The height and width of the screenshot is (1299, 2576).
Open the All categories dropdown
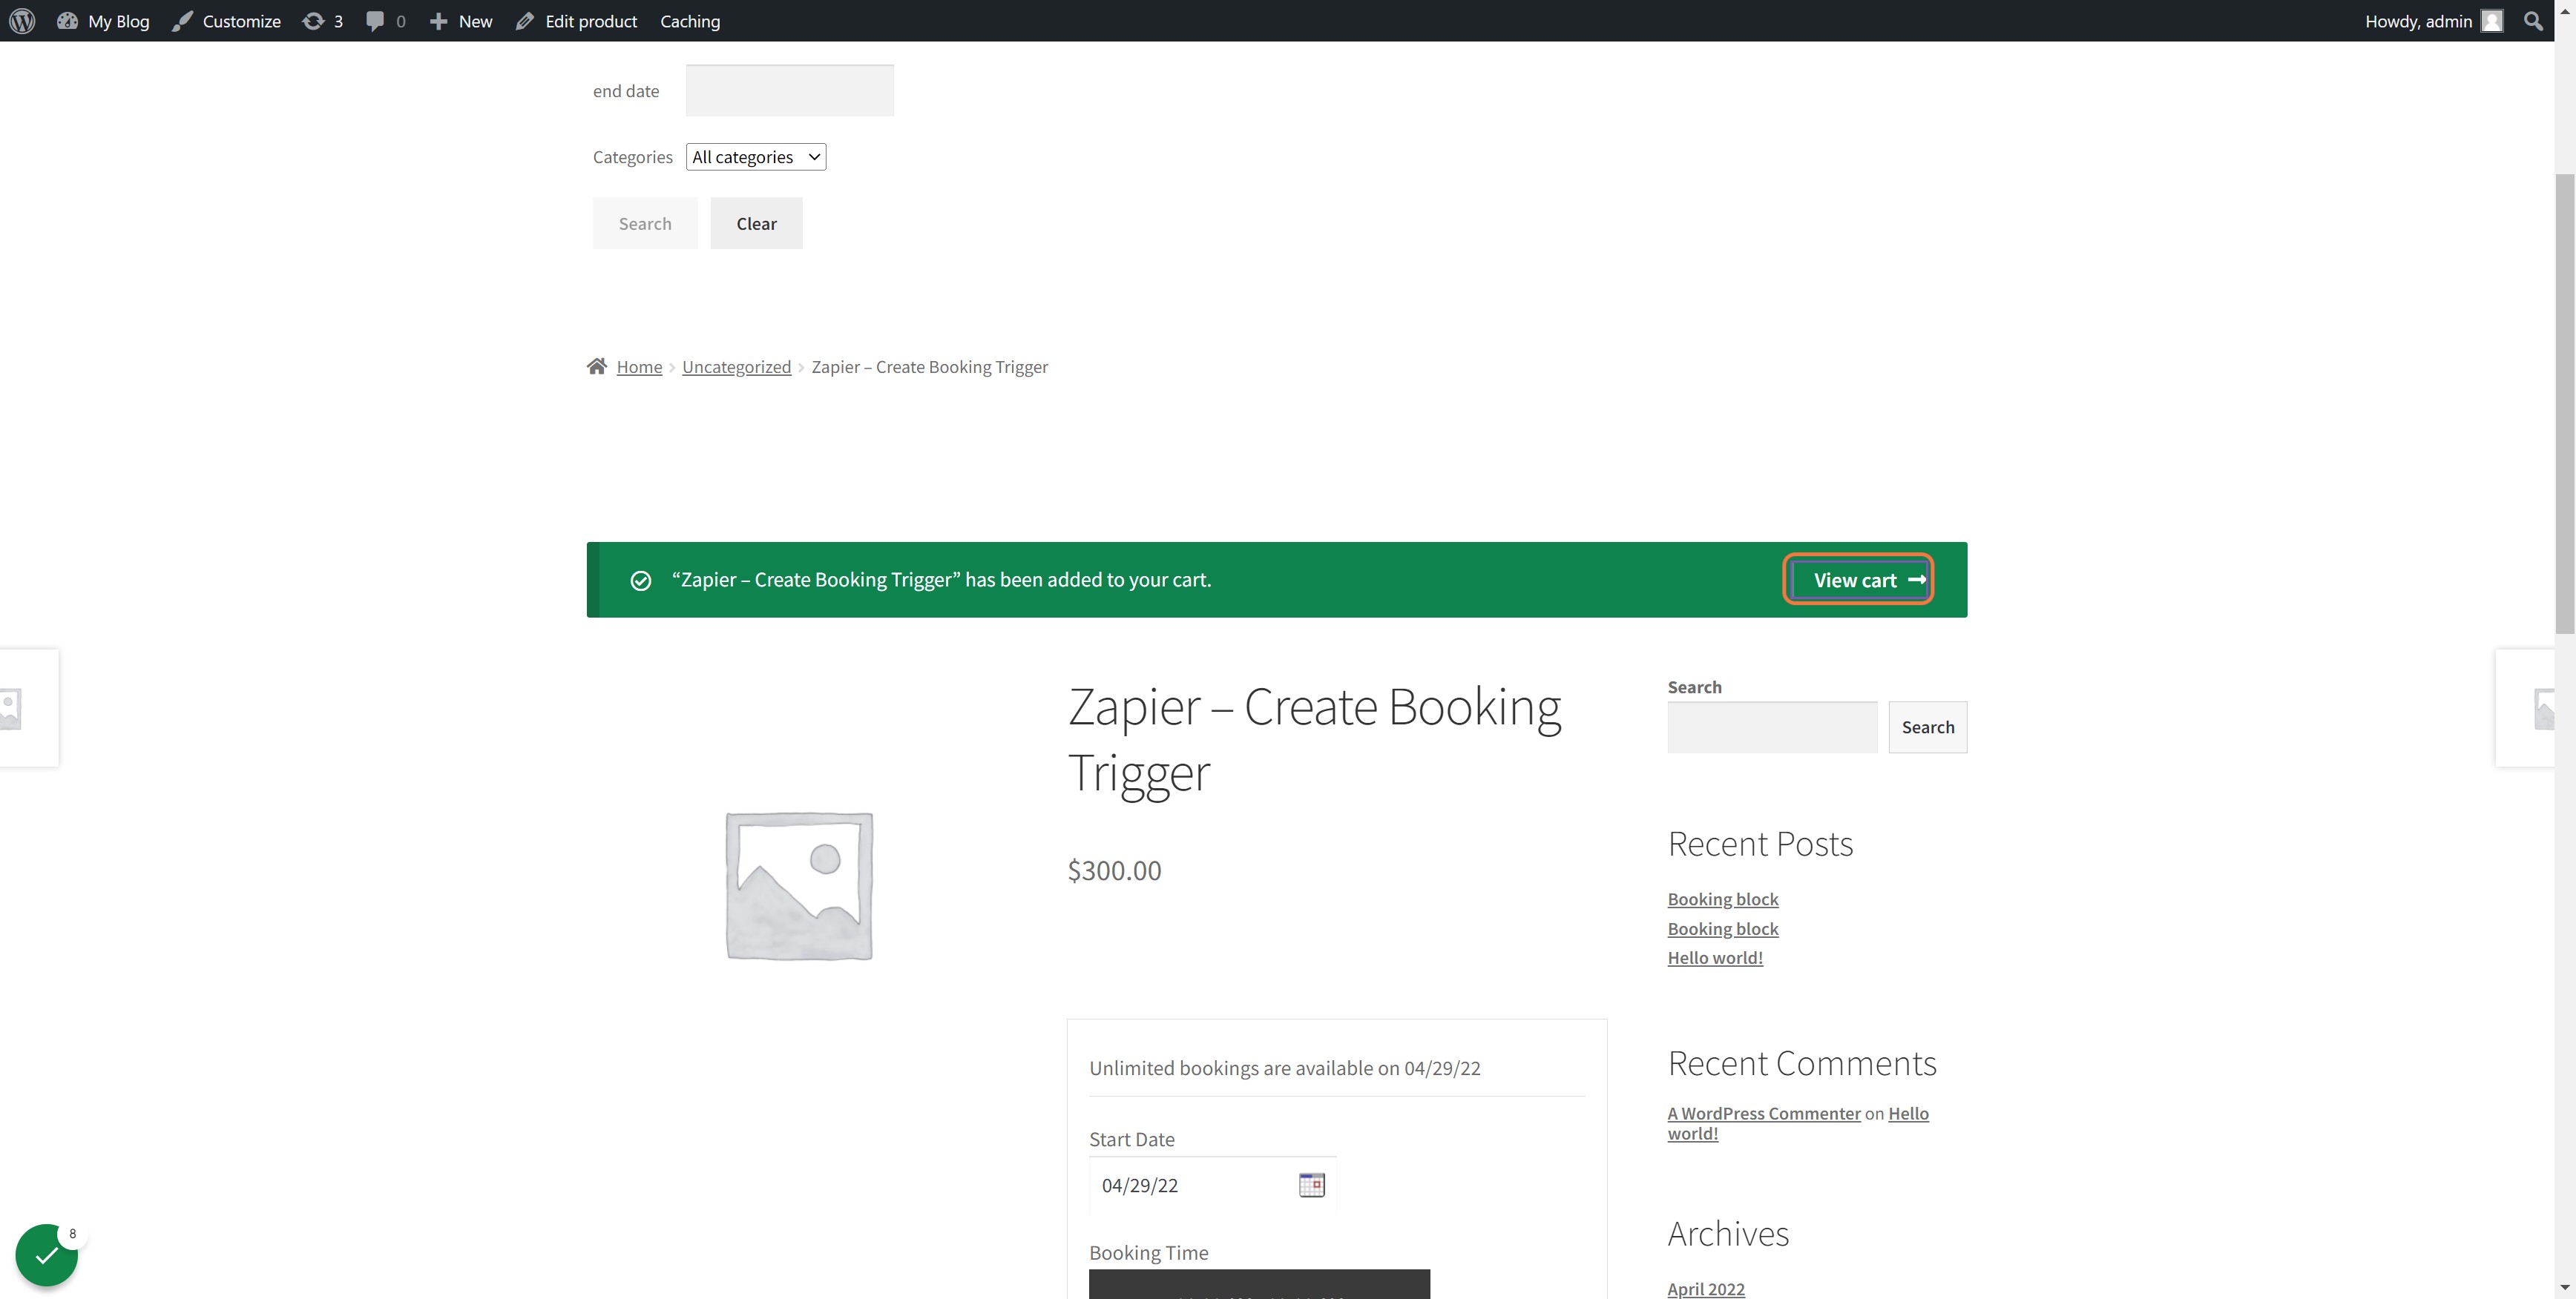[756, 157]
